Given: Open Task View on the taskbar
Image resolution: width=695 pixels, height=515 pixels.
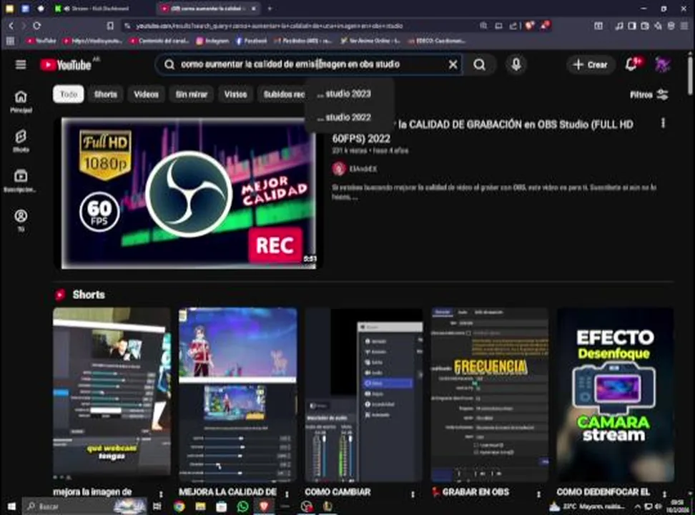Looking at the screenshot, I should pos(157,506).
